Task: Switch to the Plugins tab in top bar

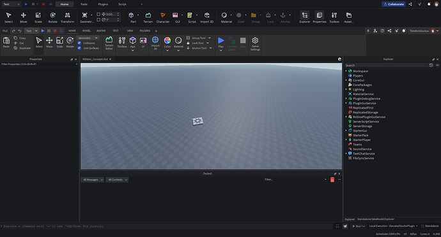Action: click(x=103, y=4)
